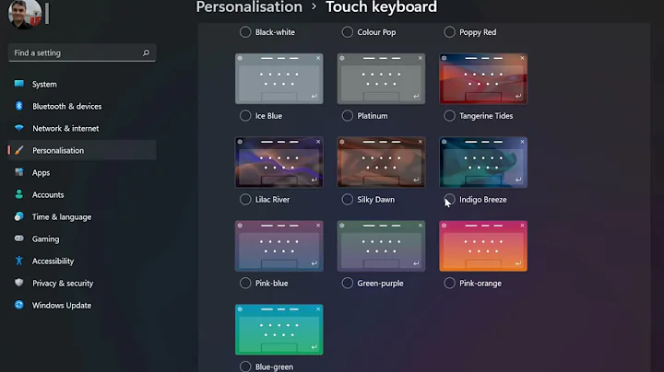Click the Accessibility figure icon

pyautogui.click(x=19, y=261)
